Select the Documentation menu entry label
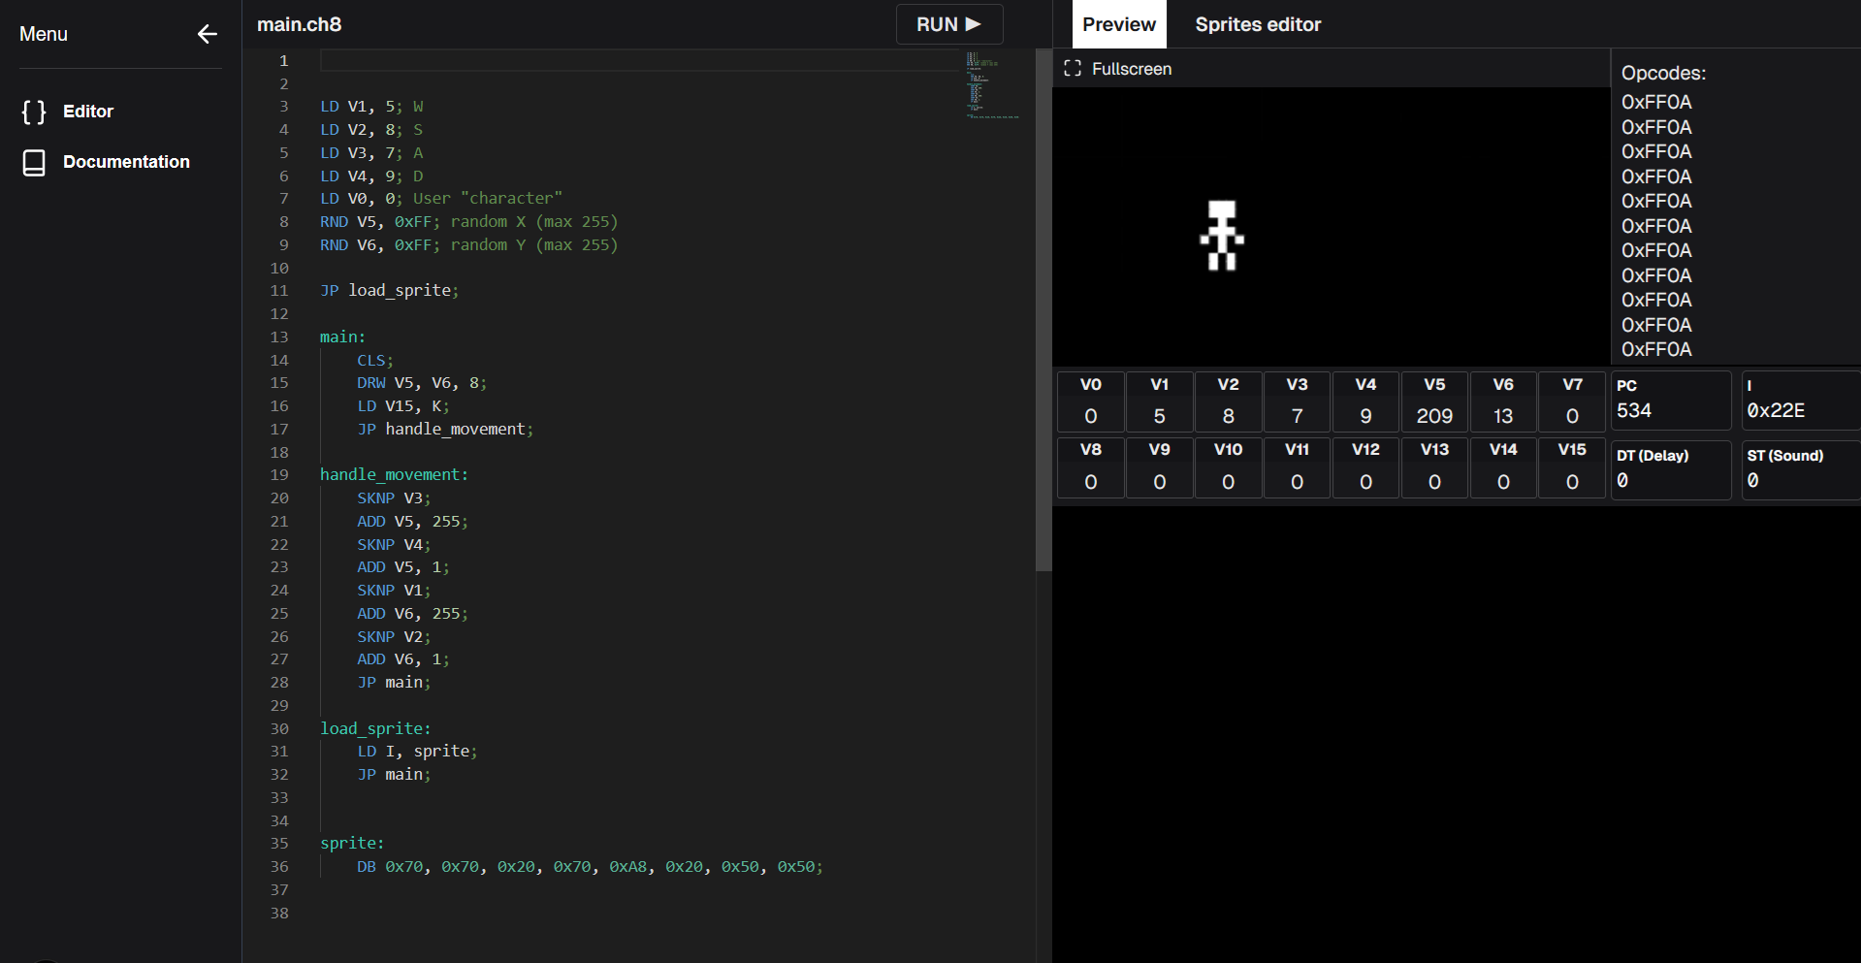The height and width of the screenshot is (963, 1861). [x=126, y=162]
